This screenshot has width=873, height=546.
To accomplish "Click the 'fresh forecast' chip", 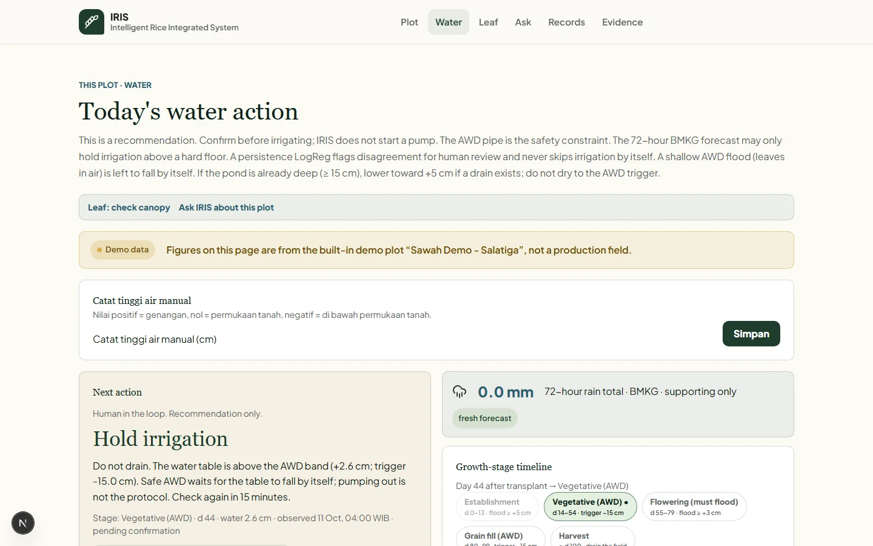I will point(484,418).
